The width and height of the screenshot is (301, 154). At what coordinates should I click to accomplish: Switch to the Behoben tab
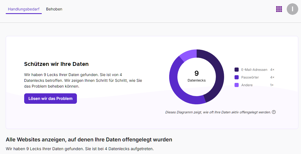click(54, 9)
